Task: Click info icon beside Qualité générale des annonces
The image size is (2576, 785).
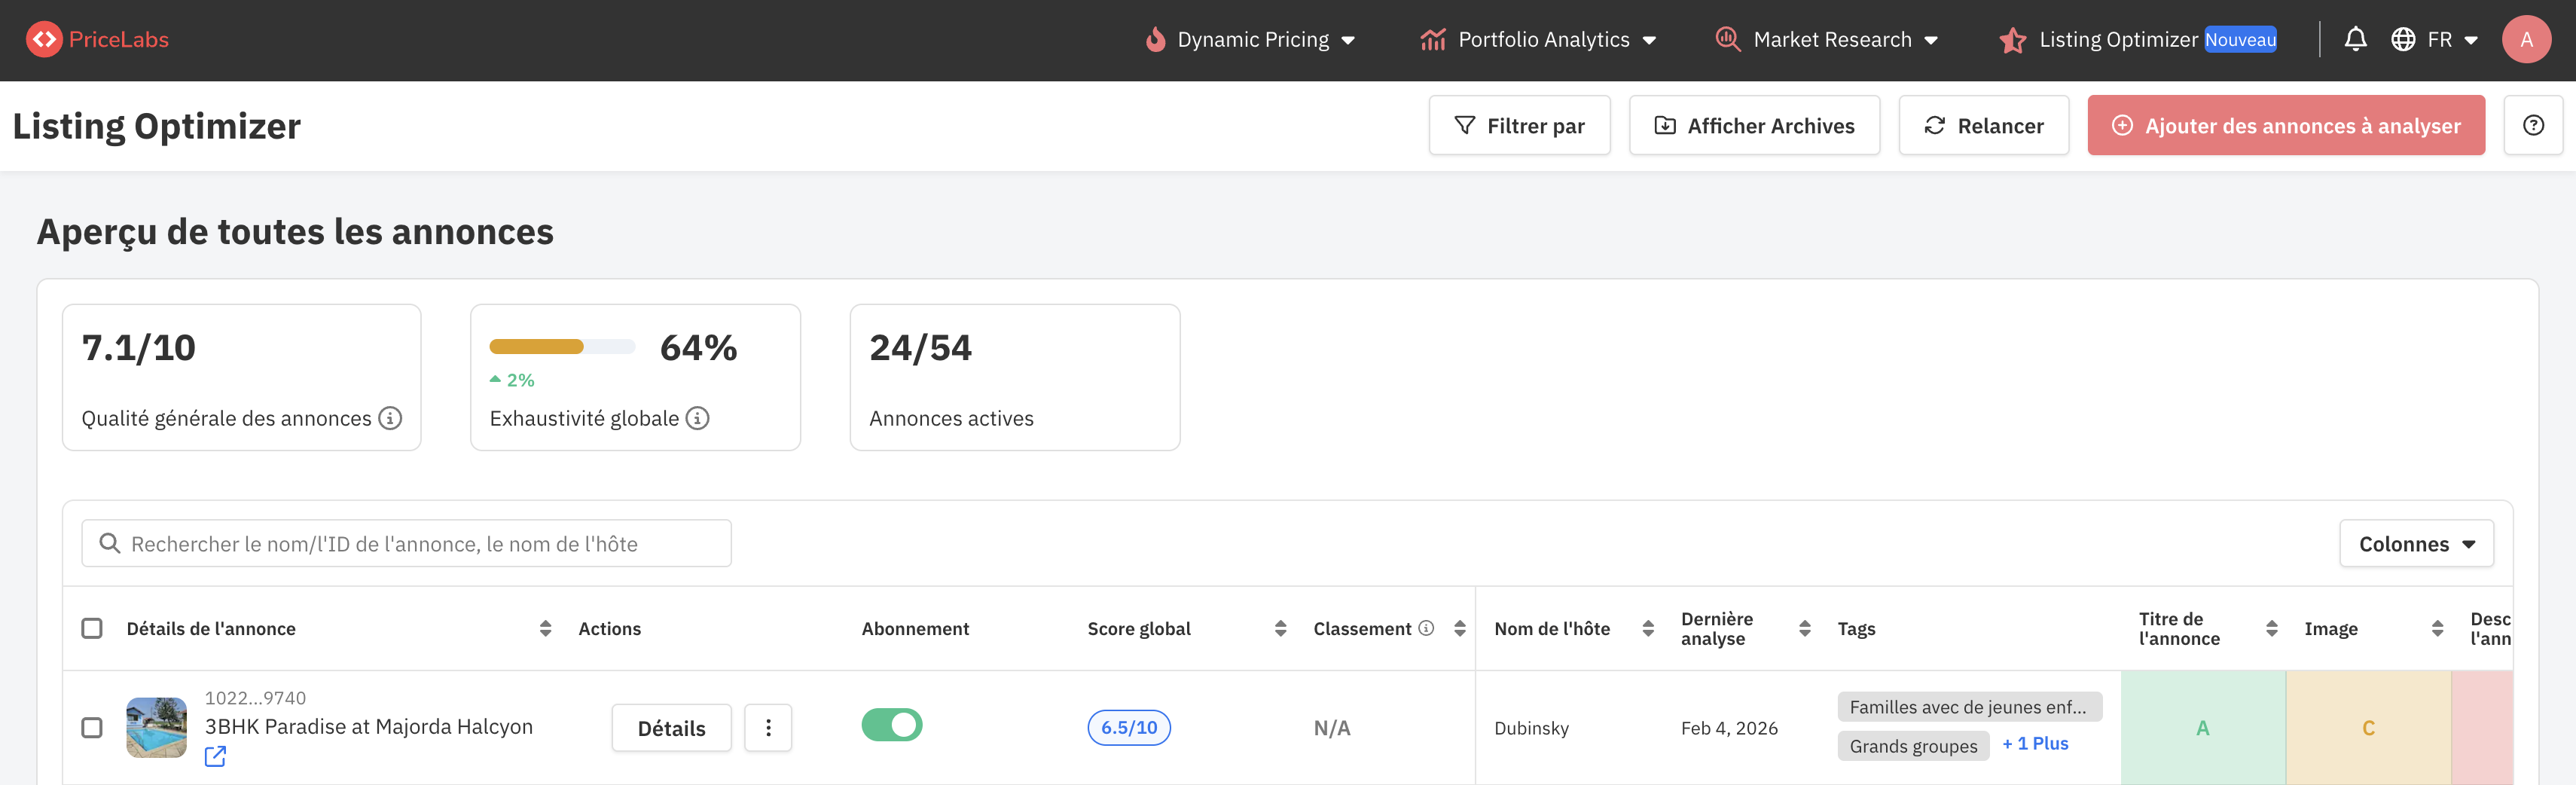Action: [x=390, y=418]
